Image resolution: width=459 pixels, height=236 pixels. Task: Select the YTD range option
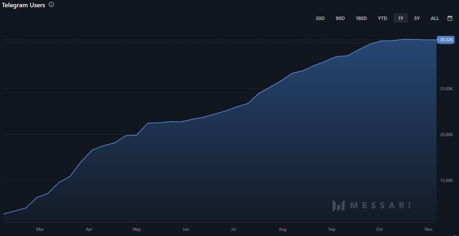point(382,18)
